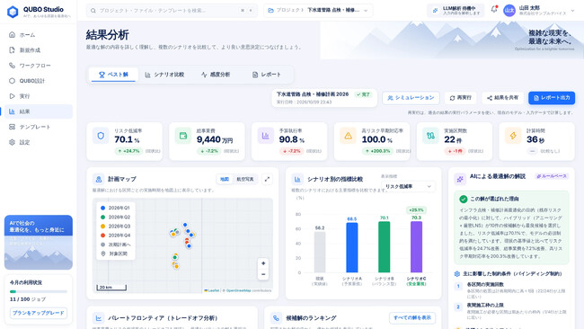This screenshot has height=329, width=584.
Task: Click the 計画マップ panel icon
Action: (99, 179)
